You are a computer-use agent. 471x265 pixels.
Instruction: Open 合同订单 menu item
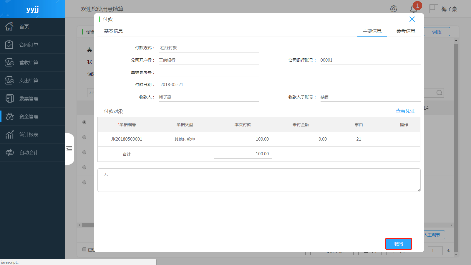pos(29,45)
